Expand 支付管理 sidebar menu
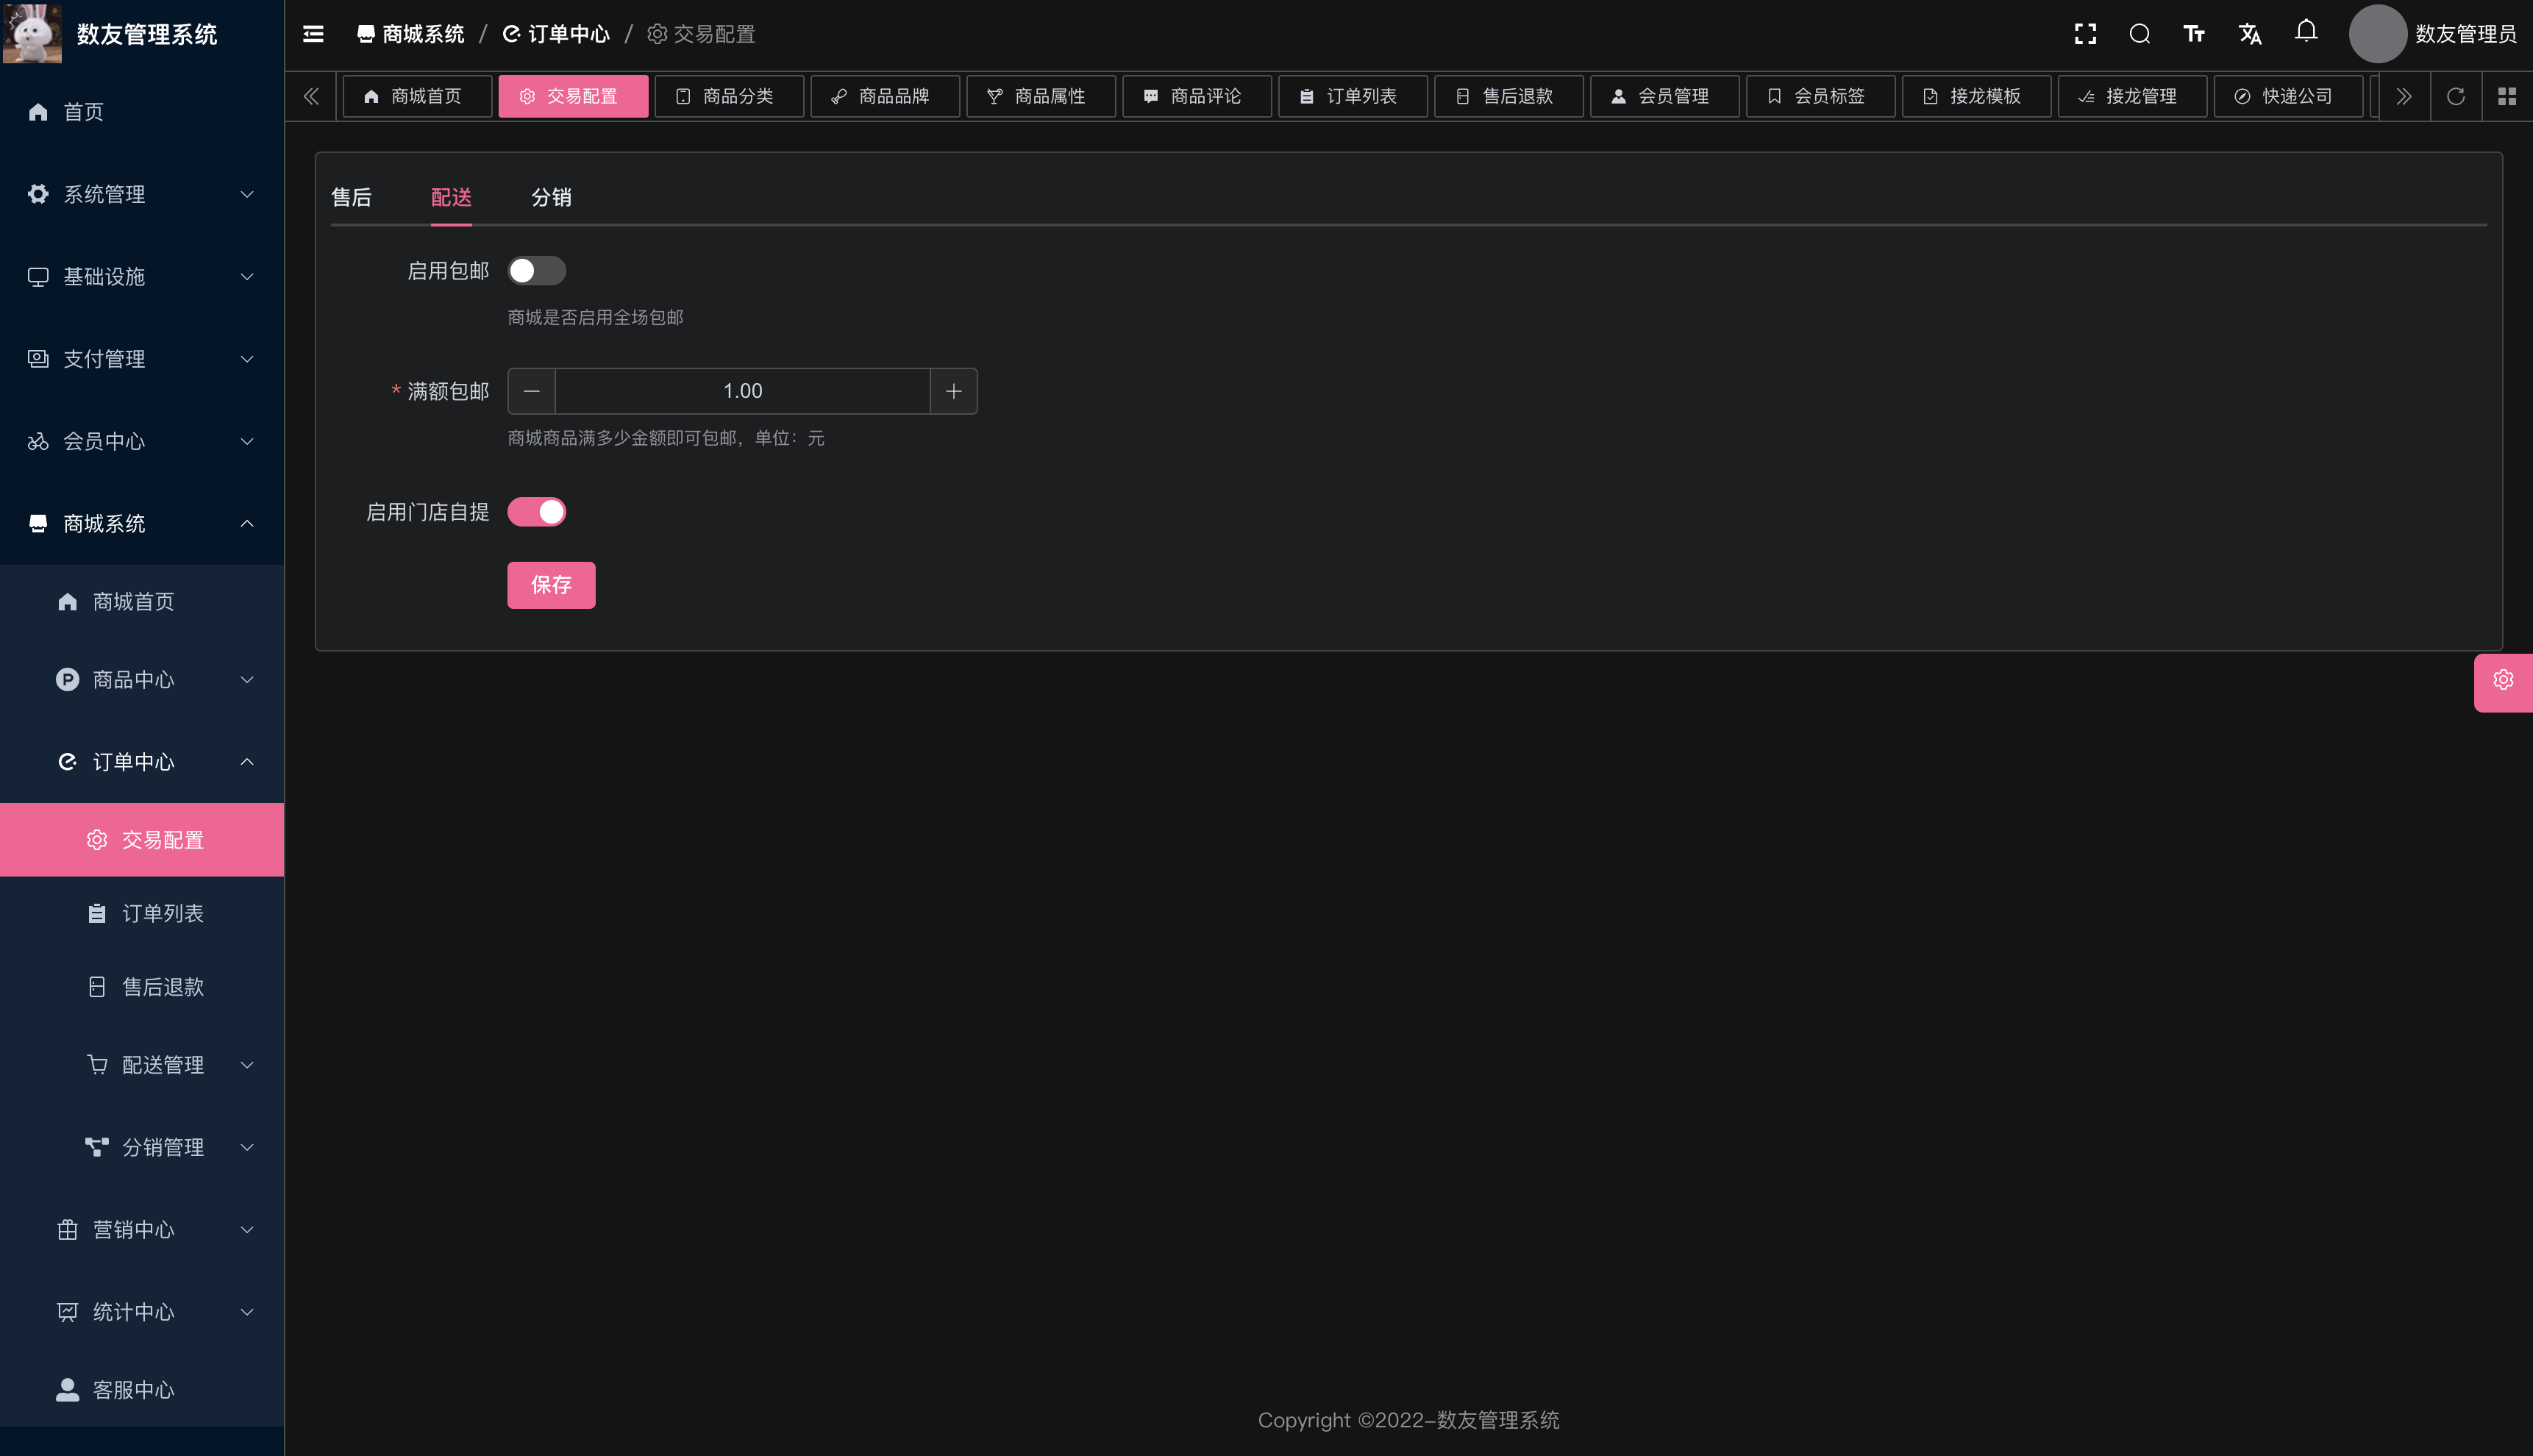The height and width of the screenshot is (1456, 2533). tap(142, 359)
